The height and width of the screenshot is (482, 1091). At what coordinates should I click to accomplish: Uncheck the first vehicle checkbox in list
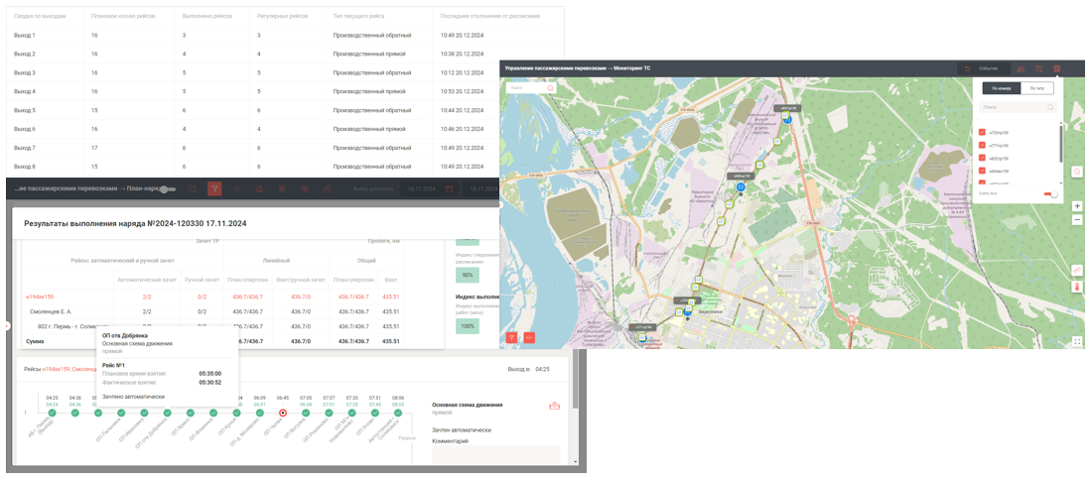click(x=983, y=132)
